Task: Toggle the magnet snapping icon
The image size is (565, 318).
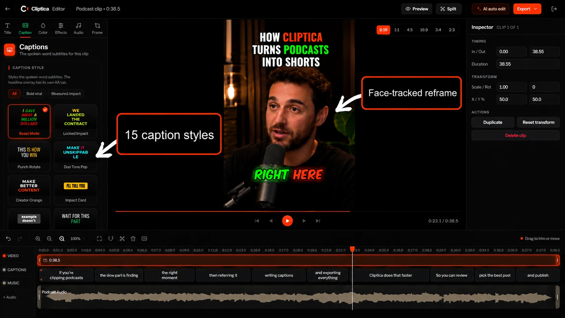Action: [110, 239]
